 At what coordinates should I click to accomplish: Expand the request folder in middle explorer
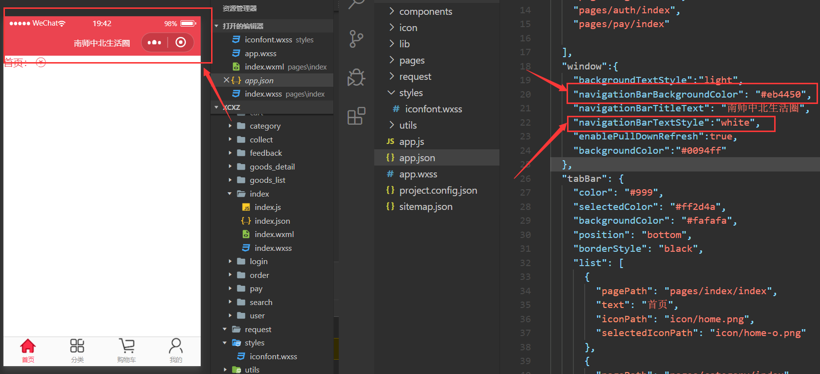392,76
